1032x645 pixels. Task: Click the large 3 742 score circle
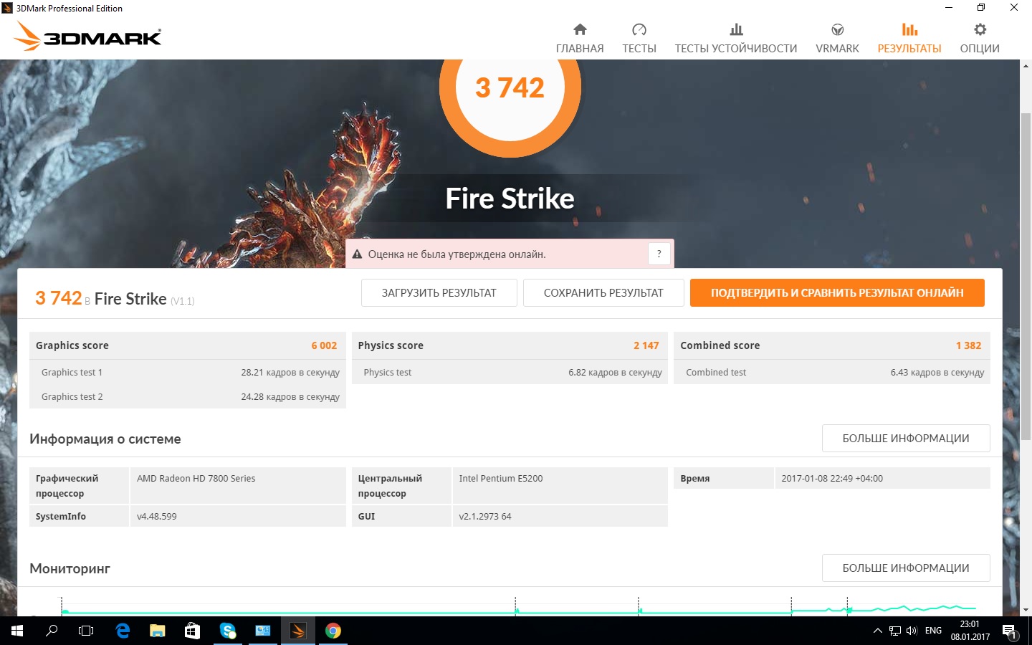click(x=510, y=87)
